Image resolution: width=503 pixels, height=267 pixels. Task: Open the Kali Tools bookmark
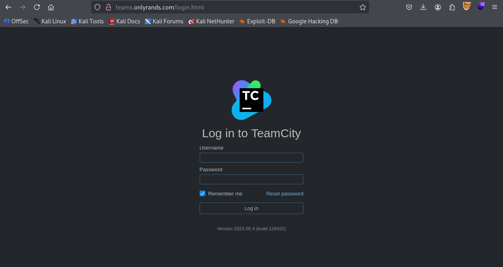(87, 21)
